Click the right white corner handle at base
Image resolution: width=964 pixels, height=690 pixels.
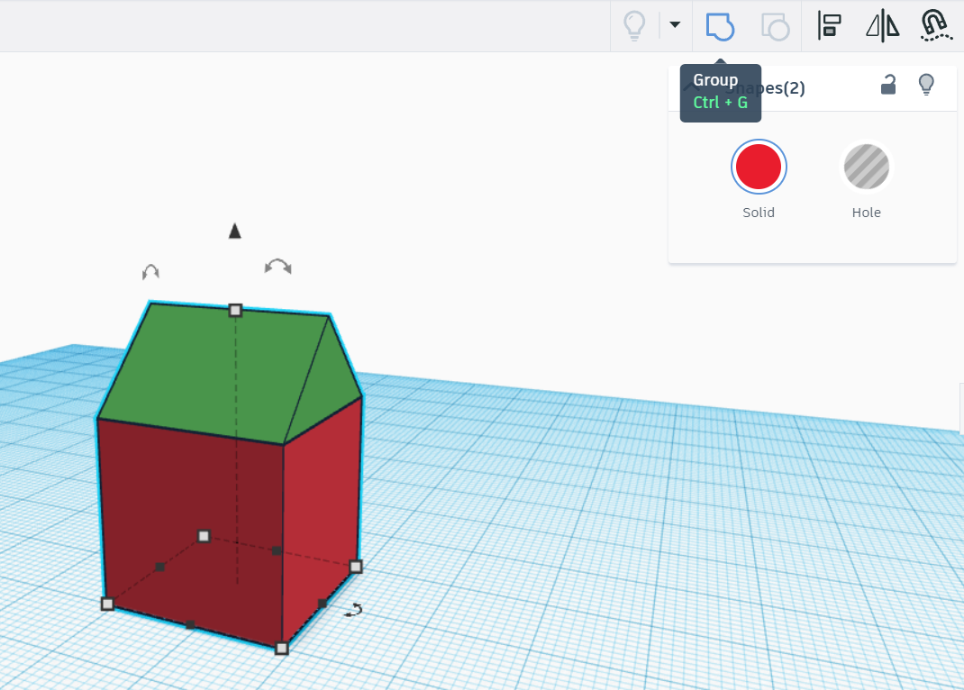356,567
